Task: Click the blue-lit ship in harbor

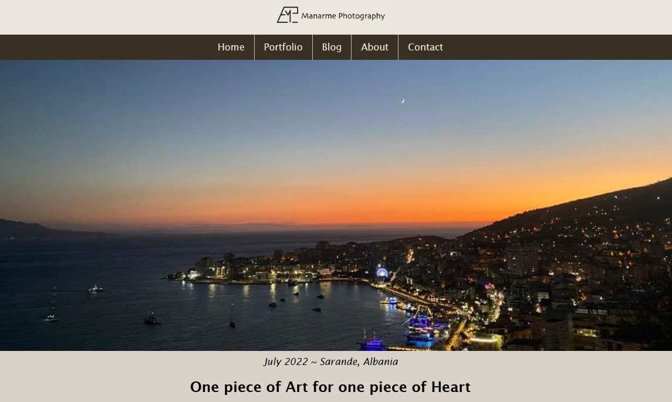Action: pyautogui.click(x=421, y=326)
